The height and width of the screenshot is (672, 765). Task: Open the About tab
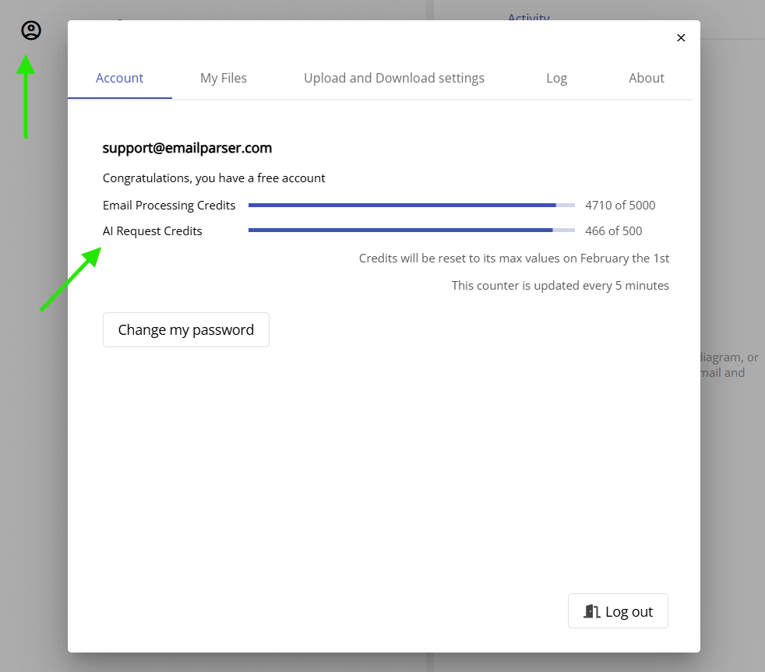(646, 78)
